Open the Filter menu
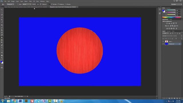Screen dimensions: 183x103 (x=30, y=1)
